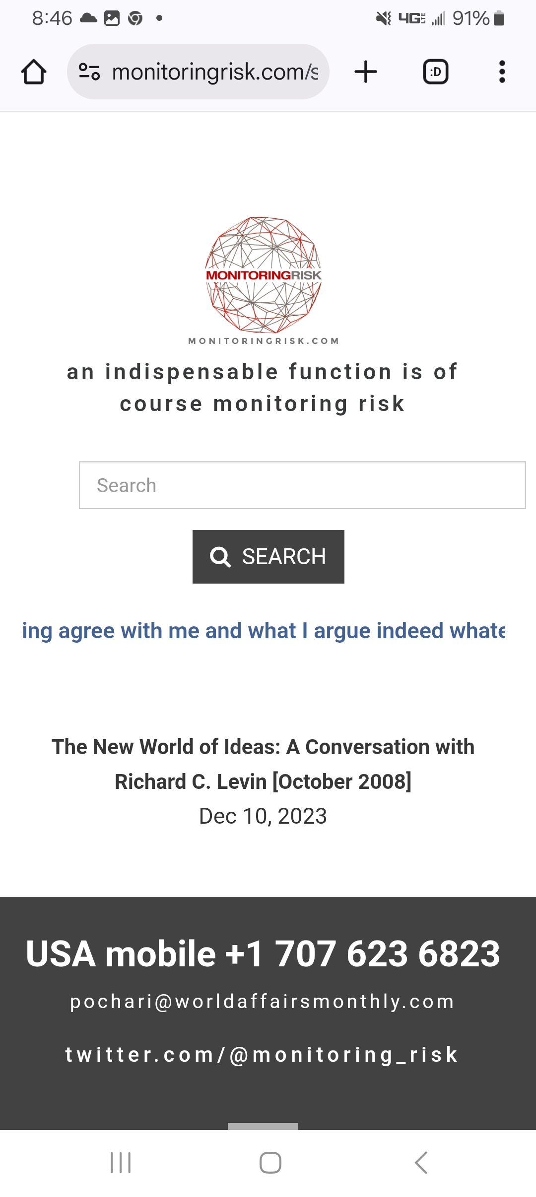Click the site tagline heading text
Screen dimensions: 536x1197
point(263,388)
